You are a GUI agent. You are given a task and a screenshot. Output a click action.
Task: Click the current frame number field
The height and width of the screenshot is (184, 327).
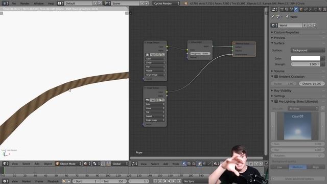tap(139, 181)
